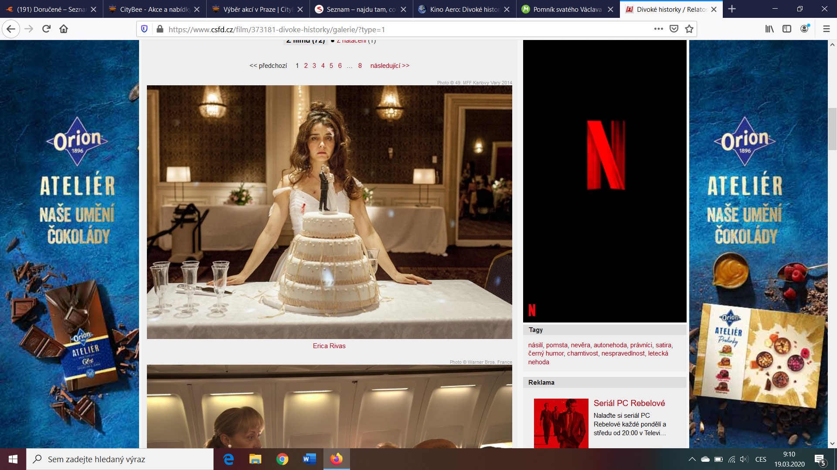This screenshot has height=470, width=837.
Task: Toggle the sidebar view icon
Action: (787, 29)
